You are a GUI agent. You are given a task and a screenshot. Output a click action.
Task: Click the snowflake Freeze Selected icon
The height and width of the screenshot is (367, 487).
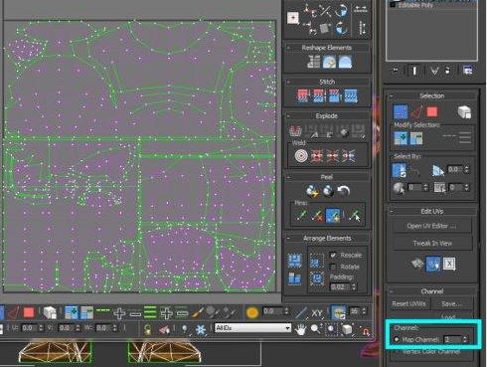(201, 329)
